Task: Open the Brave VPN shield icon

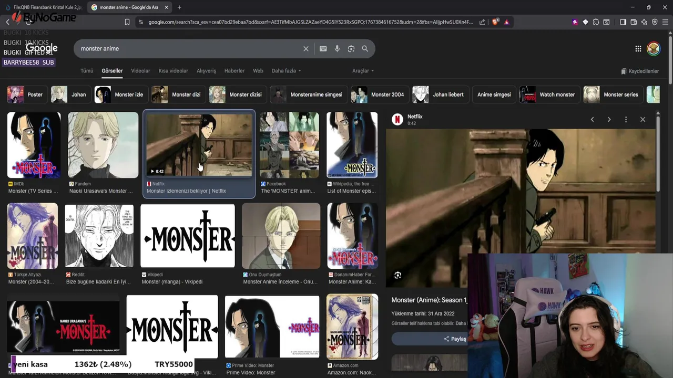Action: (x=655, y=22)
